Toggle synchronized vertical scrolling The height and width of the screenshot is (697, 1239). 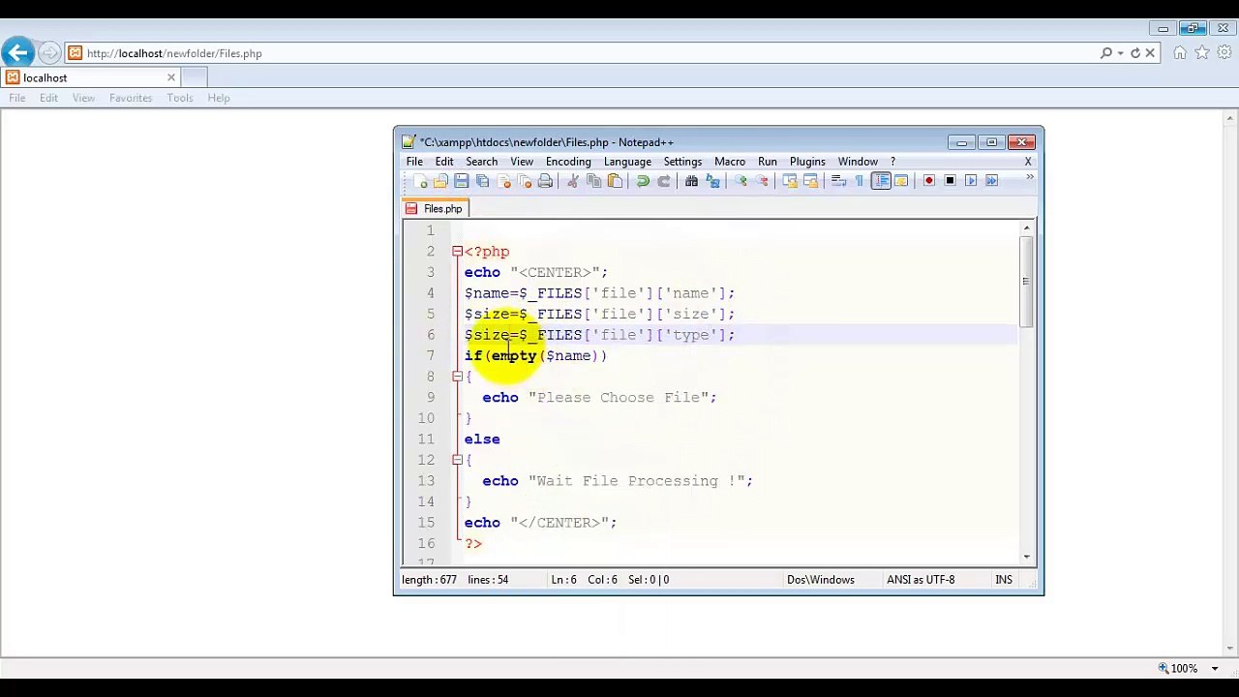coord(790,181)
